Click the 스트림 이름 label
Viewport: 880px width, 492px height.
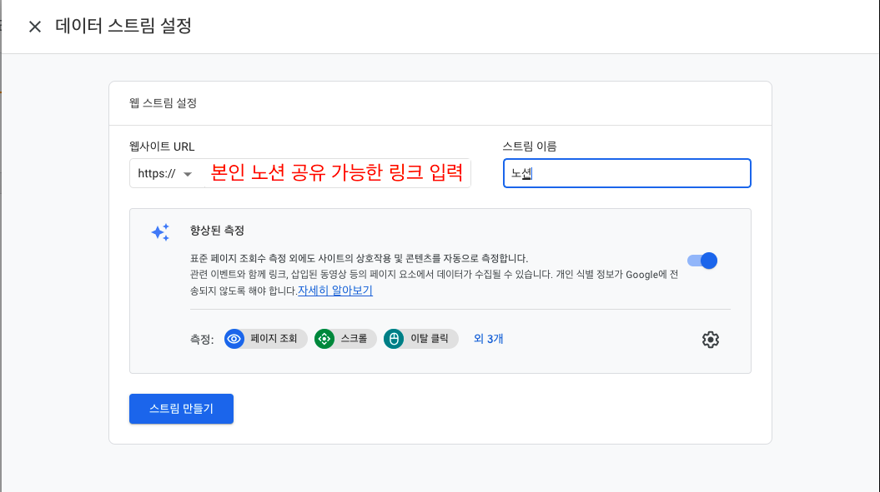[530, 147]
